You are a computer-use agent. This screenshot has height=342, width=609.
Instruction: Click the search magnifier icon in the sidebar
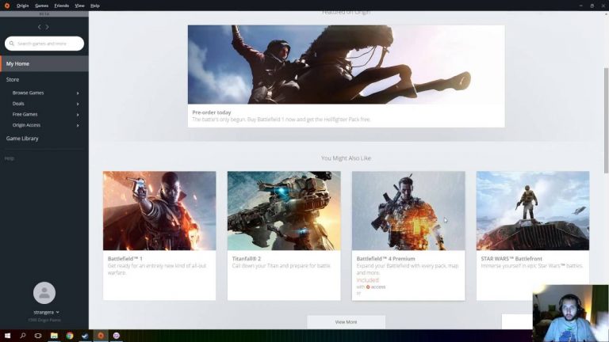click(x=12, y=44)
